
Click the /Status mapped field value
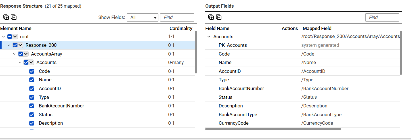(309, 97)
